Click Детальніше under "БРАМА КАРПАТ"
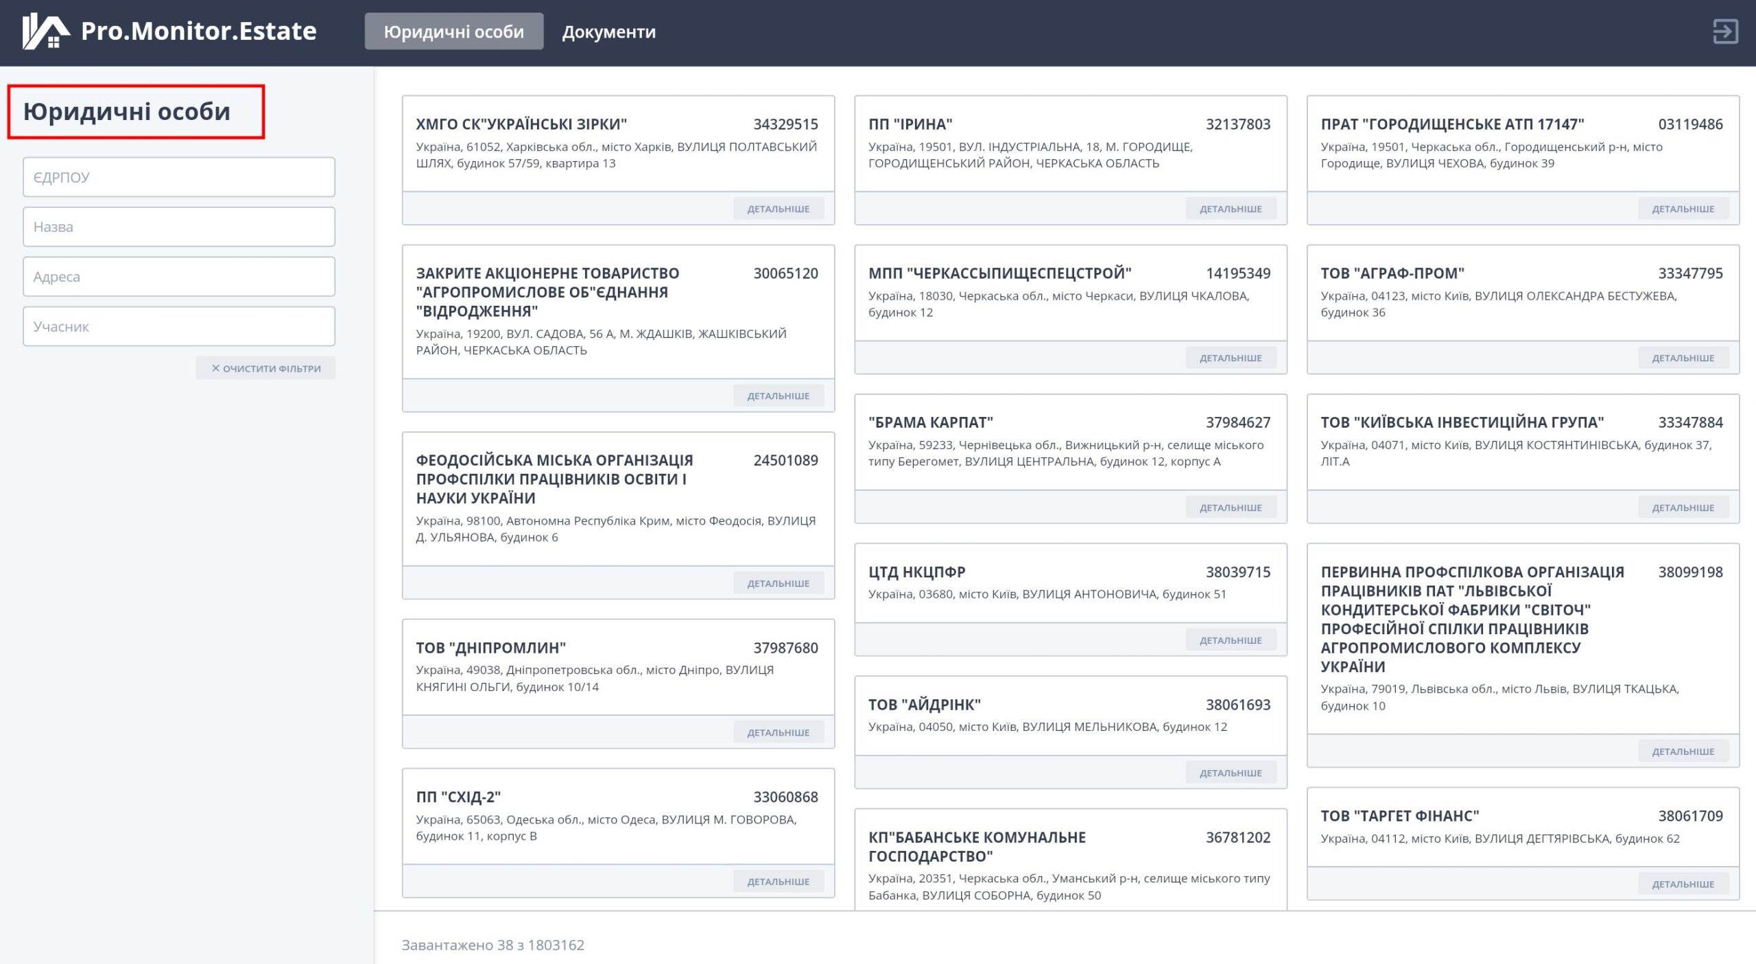This screenshot has height=964, width=1756. click(1230, 507)
